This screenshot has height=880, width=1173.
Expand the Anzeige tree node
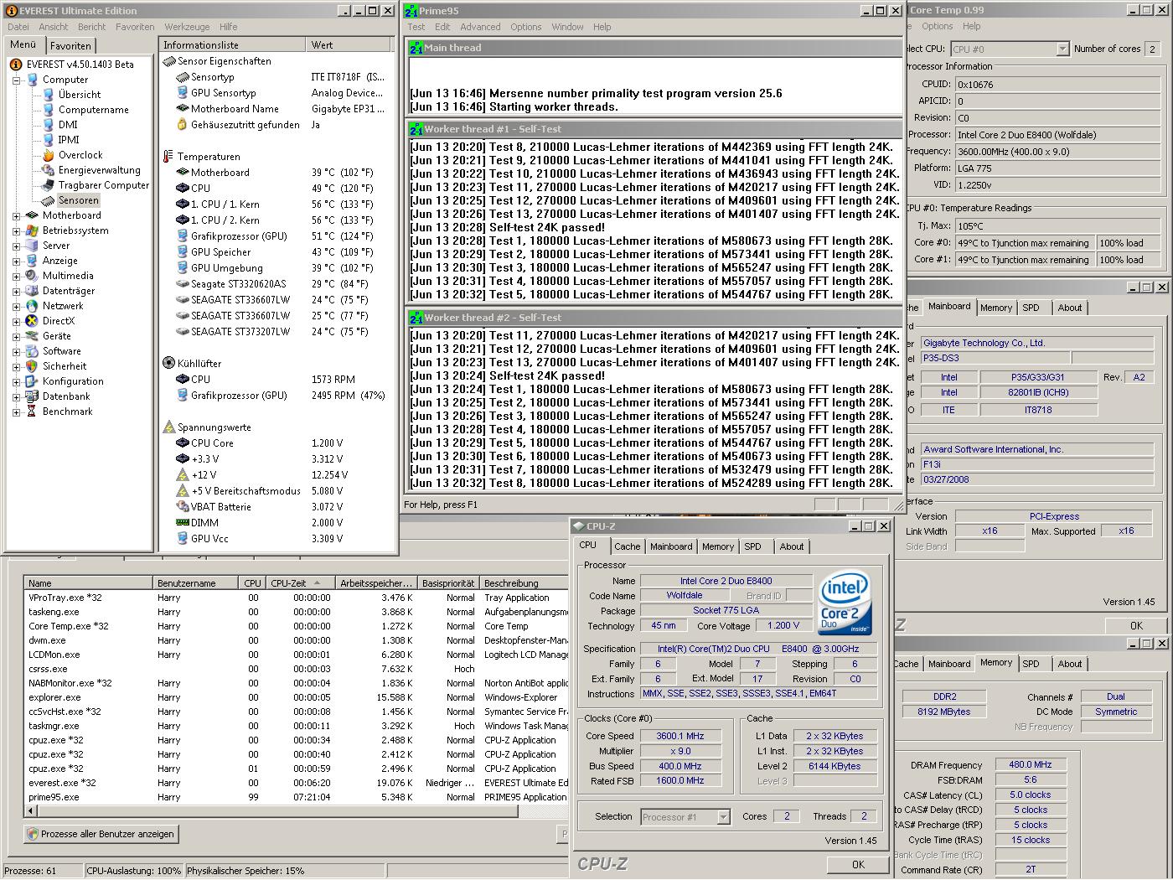coord(16,261)
